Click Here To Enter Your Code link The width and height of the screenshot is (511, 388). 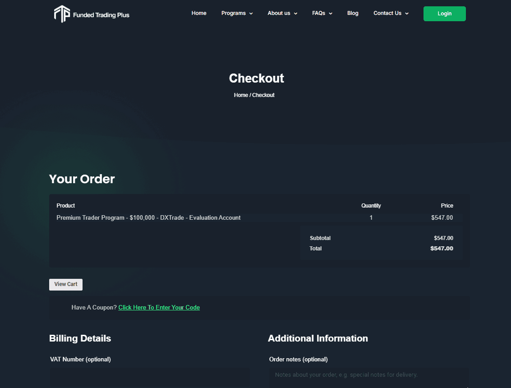(159, 307)
